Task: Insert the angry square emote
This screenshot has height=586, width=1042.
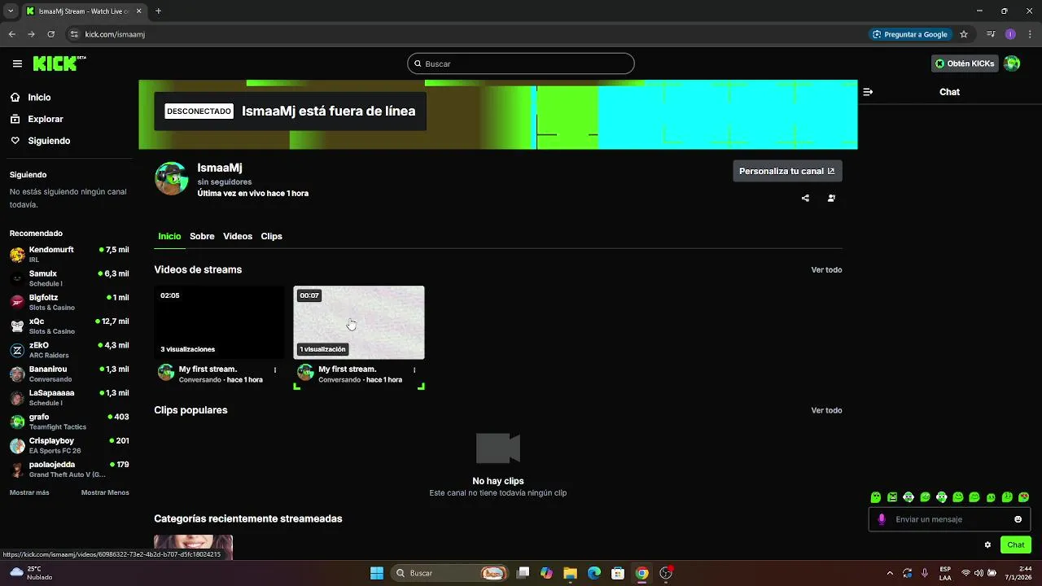Action: pos(892,497)
